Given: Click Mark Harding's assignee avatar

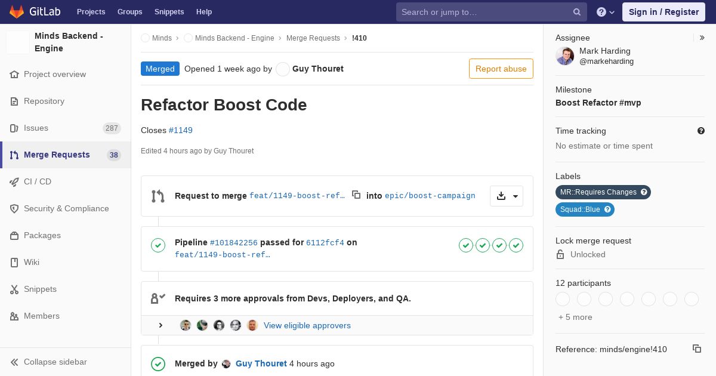Looking at the screenshot, I should [x=564, y=56].
